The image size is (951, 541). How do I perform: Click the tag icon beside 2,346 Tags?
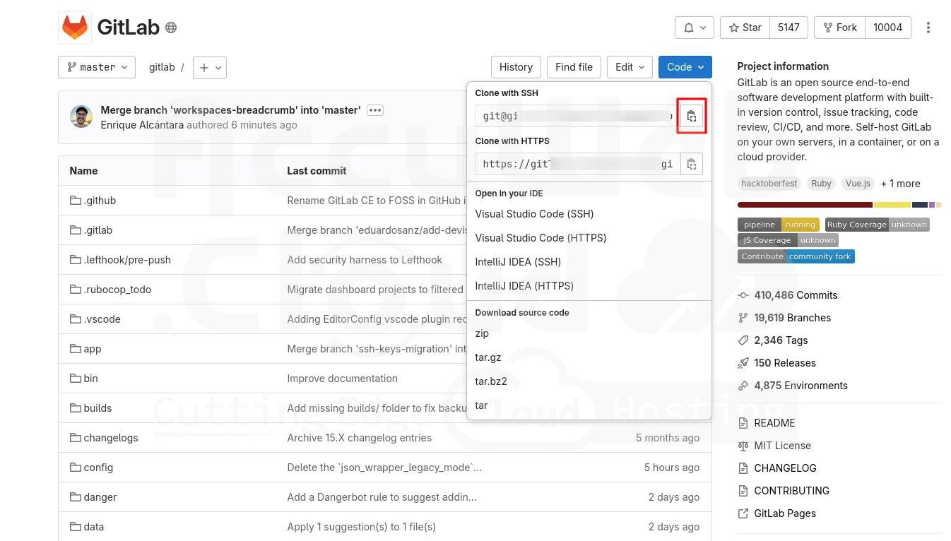pos(742,340)
